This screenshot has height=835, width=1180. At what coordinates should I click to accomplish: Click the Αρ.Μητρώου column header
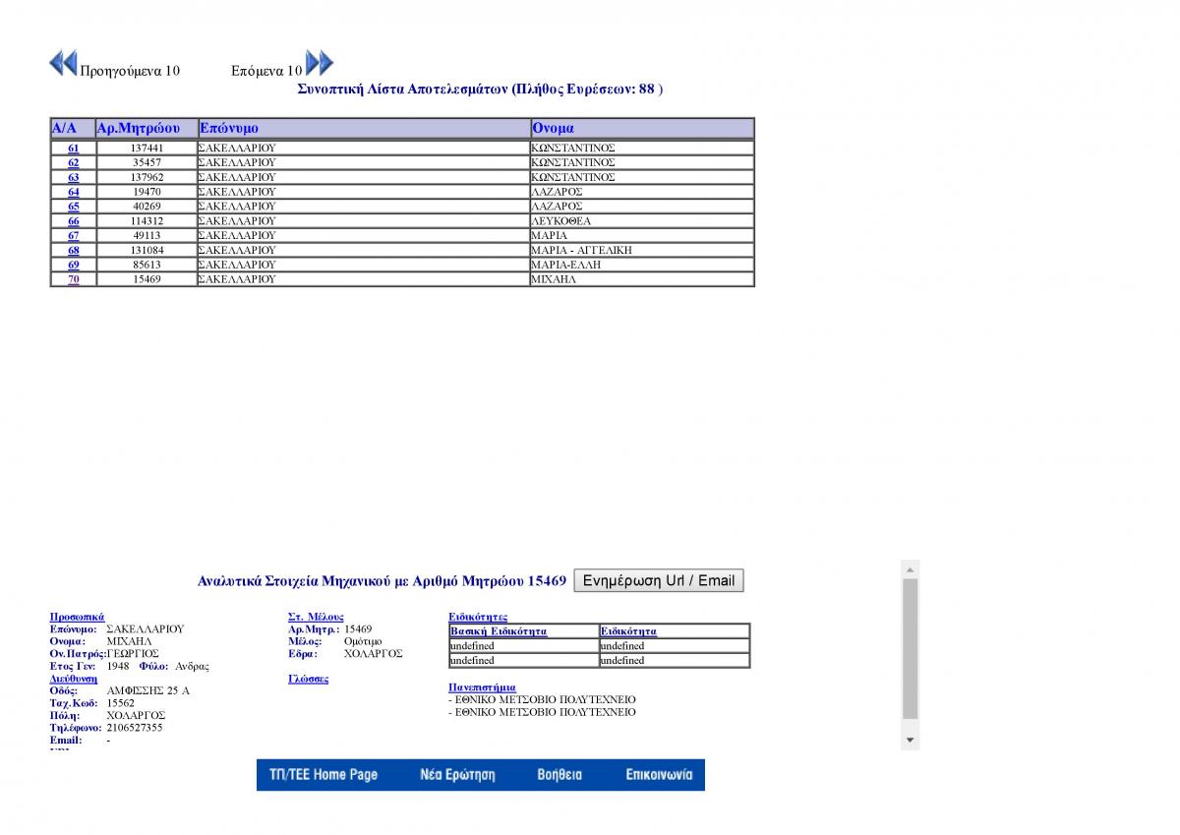click(139, 128)
